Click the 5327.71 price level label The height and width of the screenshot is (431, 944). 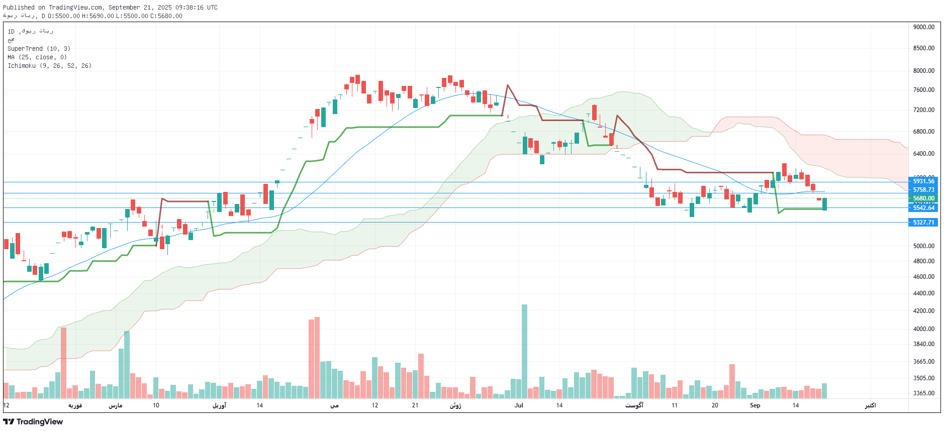pos(923,223)
